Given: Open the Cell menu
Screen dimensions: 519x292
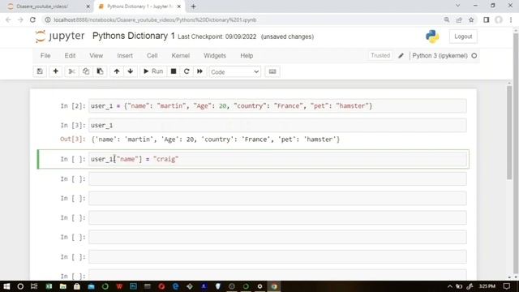Looking at the screenshot, I should 152,56.
